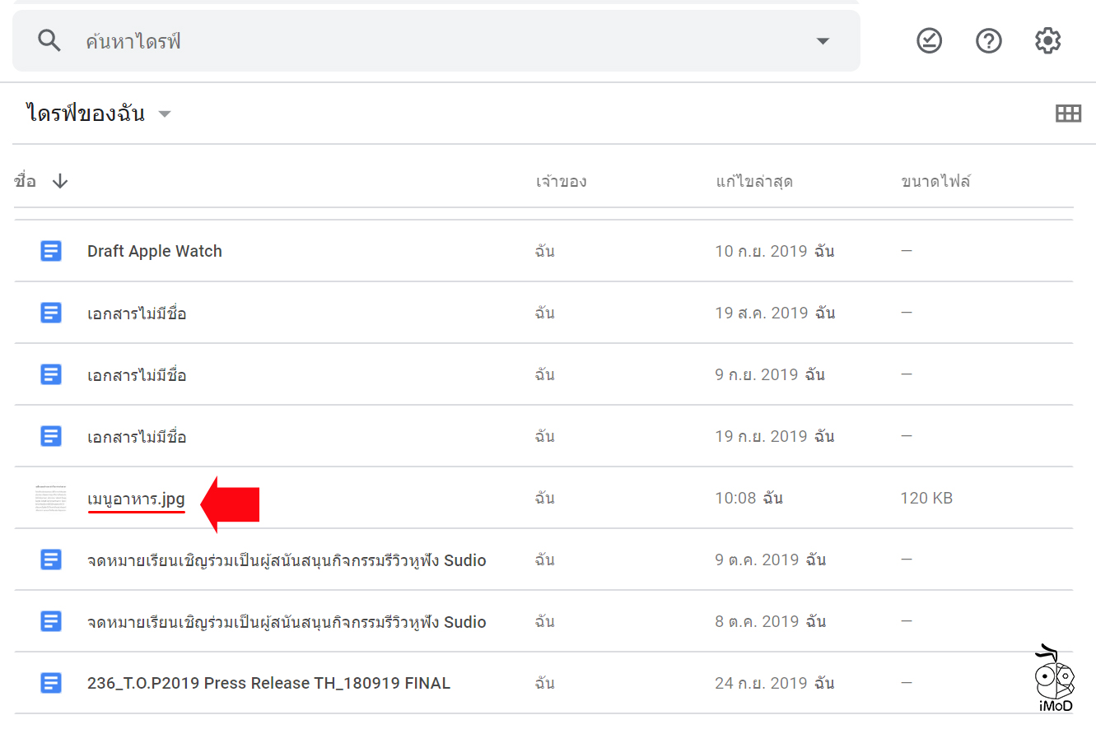
Task: Click the Draft Apple Watch doc icon
Action: click(x=51, y=251)
